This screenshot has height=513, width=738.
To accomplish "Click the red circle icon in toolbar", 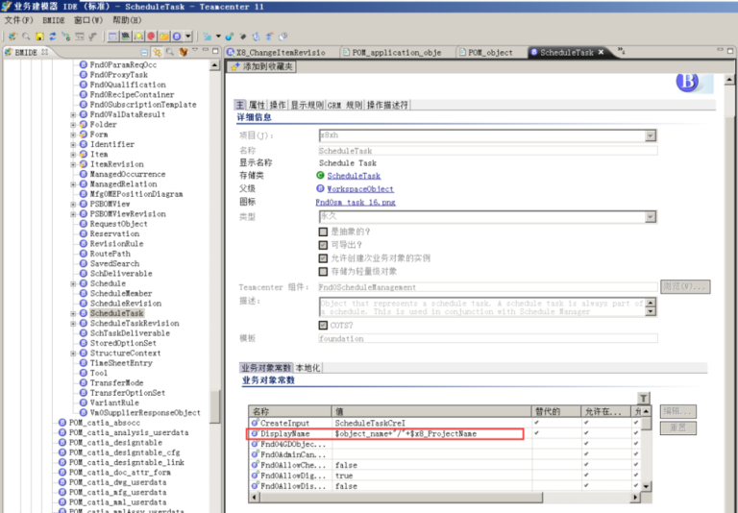I will (x=151, y=37).
